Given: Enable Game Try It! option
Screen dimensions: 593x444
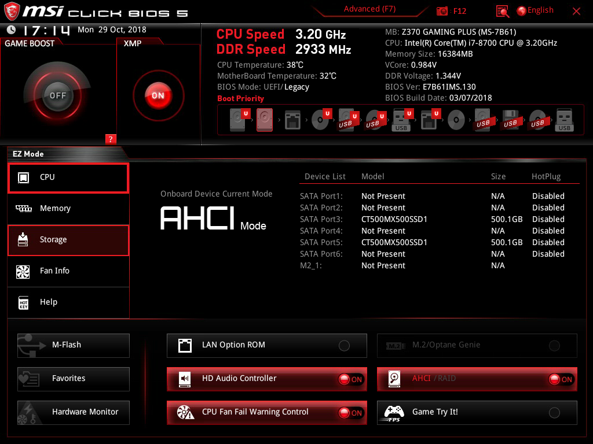Looking at the screenshot, I should click(554, 413).
